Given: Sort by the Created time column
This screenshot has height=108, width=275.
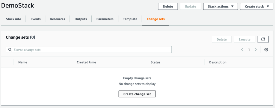Looking at the screenshot, I should tap(86, 62).
